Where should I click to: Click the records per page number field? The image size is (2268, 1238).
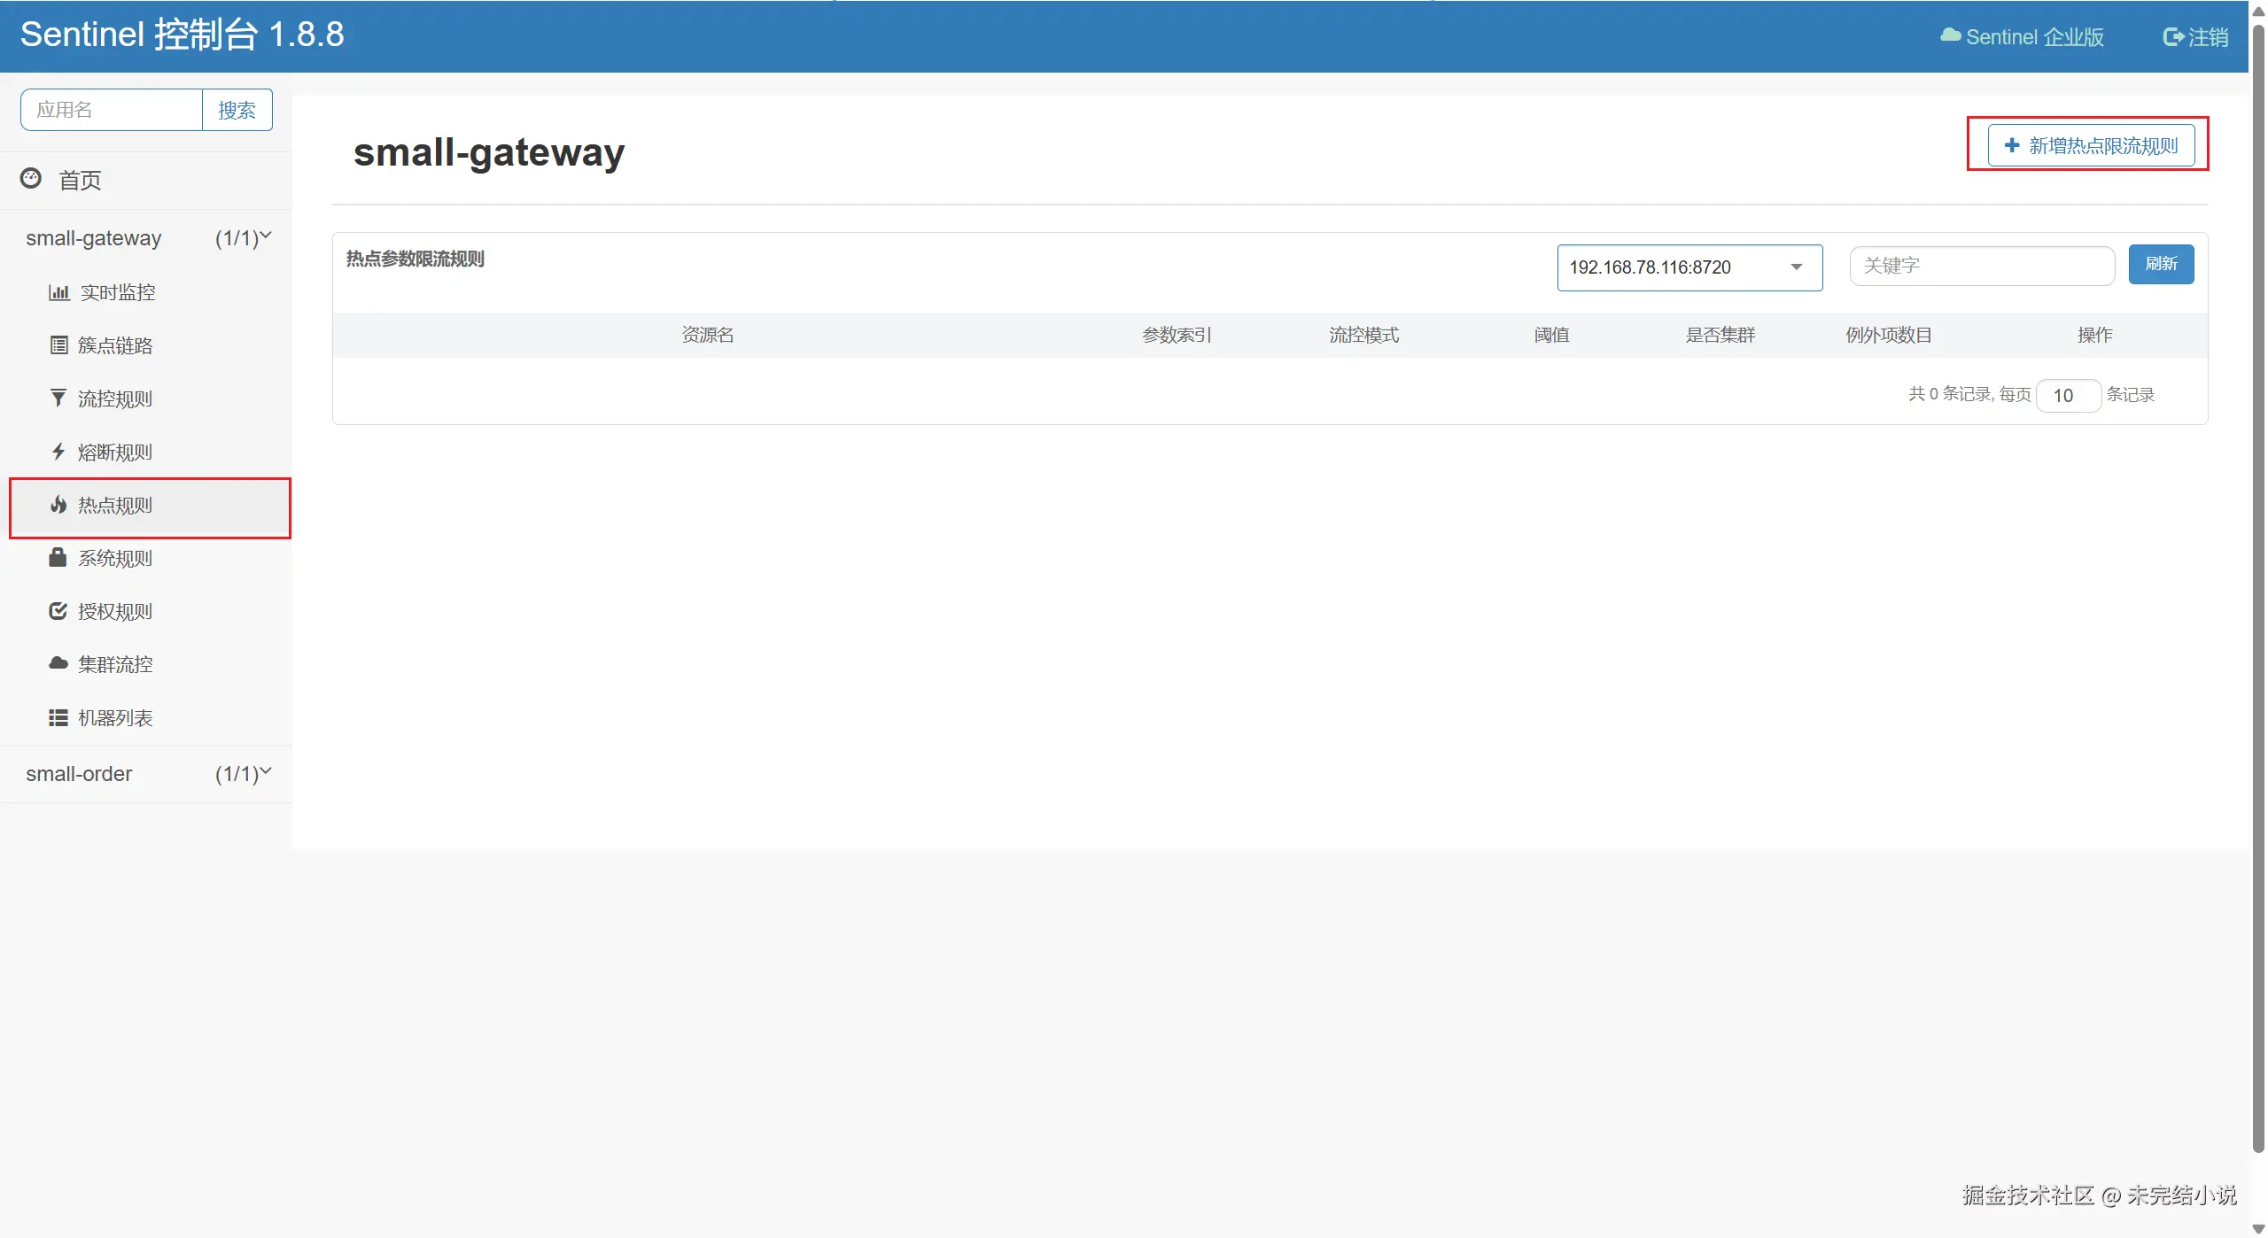click(2068, 396)
